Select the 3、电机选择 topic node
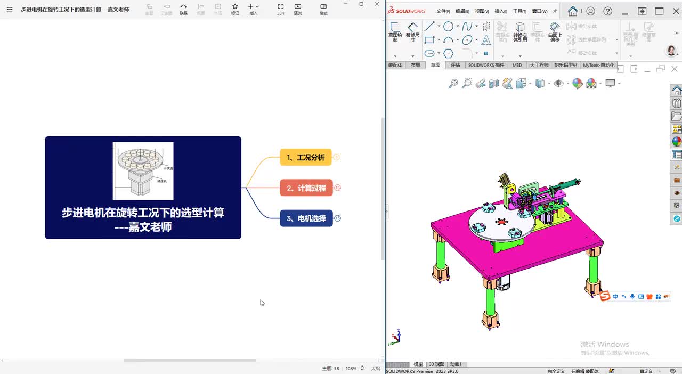The image size is (682, 374). pyautogui.click(x=306, y=218)
